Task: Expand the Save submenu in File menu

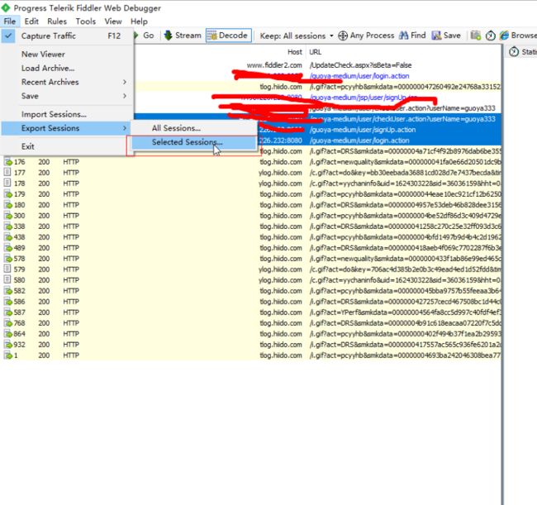Action: (67, 96)
